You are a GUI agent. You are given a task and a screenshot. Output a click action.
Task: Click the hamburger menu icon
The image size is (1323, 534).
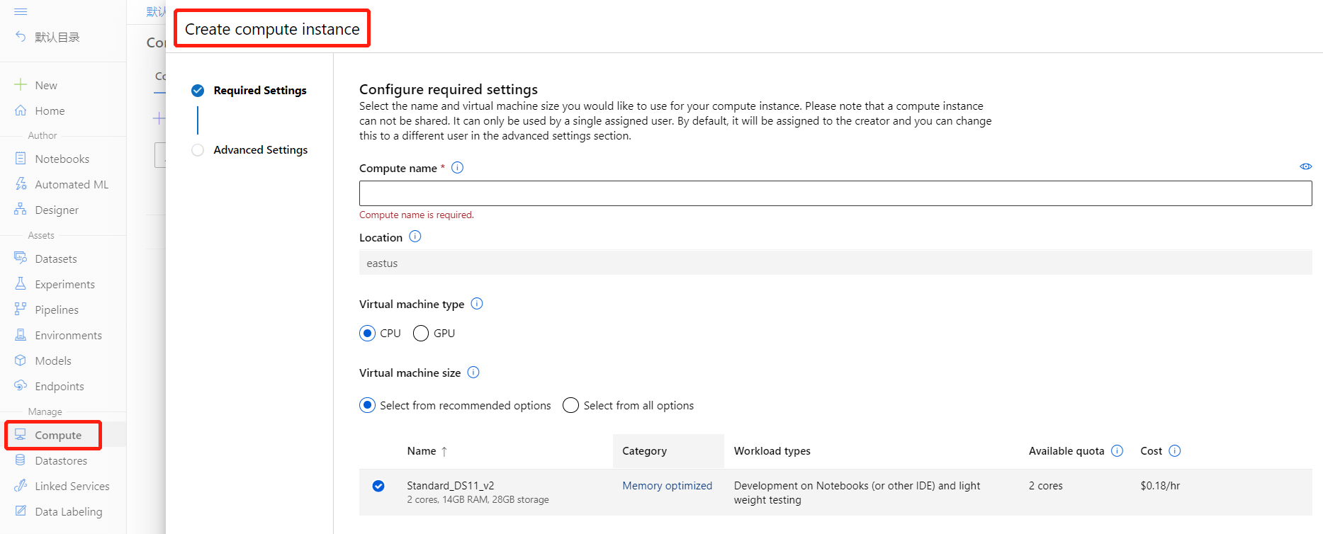click(x=21, y=11)
